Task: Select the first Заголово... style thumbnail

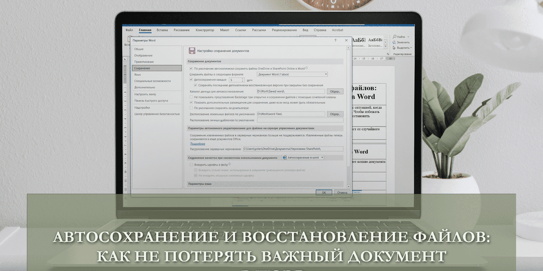Action: point(359,43)
